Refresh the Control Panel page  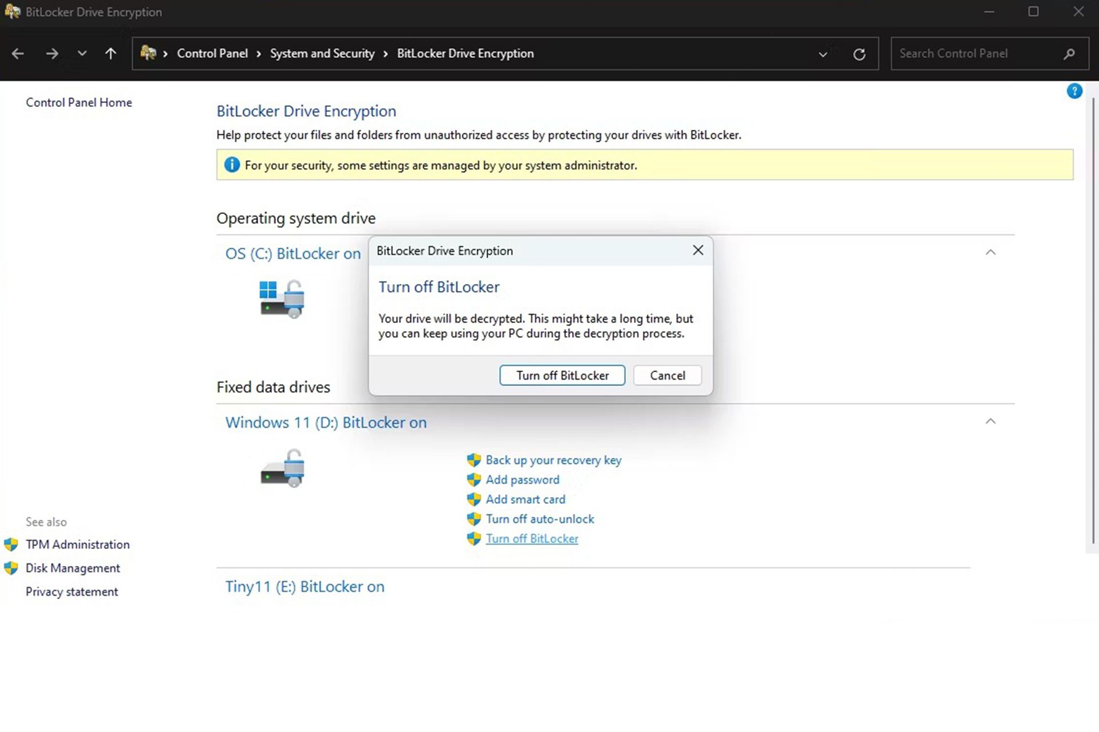(x=859, y=54)
